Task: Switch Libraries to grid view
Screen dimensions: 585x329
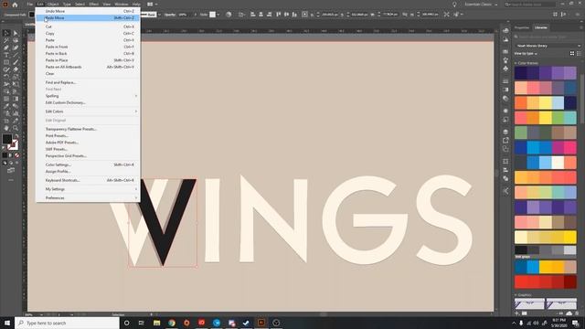Action: [572, 54]
